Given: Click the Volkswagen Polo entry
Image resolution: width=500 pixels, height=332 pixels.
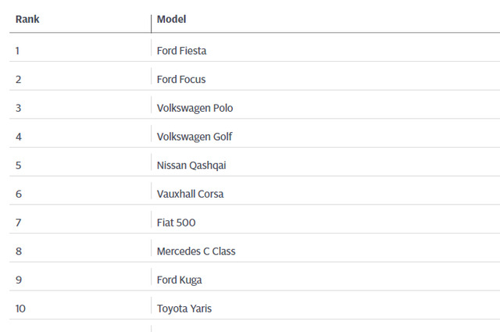Looking at the screenshot, I should [195, 108].
